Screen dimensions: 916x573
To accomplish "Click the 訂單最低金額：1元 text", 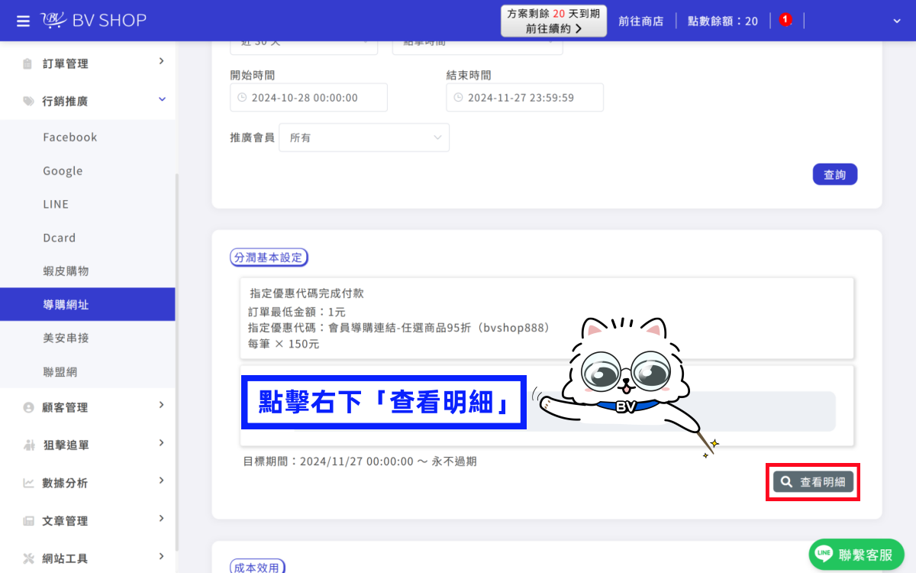I will (x=297, y=312).
